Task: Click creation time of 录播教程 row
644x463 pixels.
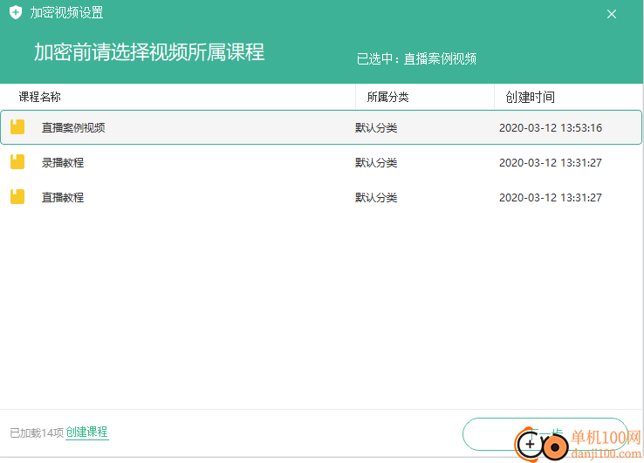Action: coord(551,162)
